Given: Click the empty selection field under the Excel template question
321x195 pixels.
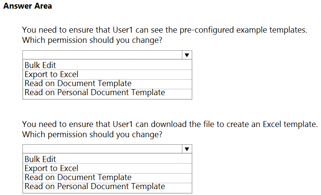Looking at the screenshot, I should (x=102, y=149).
